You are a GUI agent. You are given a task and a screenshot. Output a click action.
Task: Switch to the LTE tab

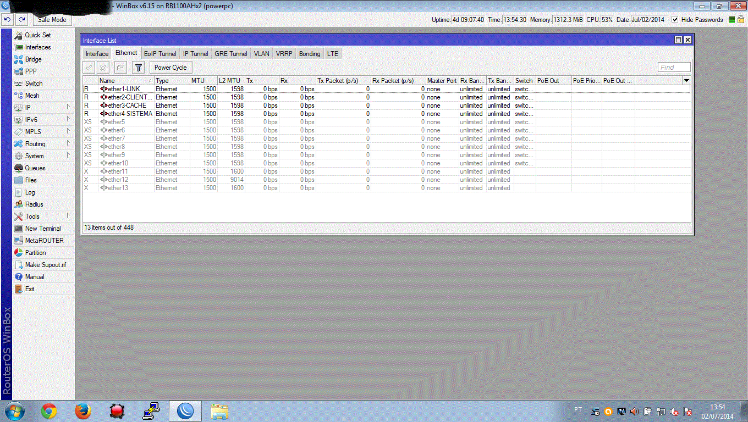333,54
